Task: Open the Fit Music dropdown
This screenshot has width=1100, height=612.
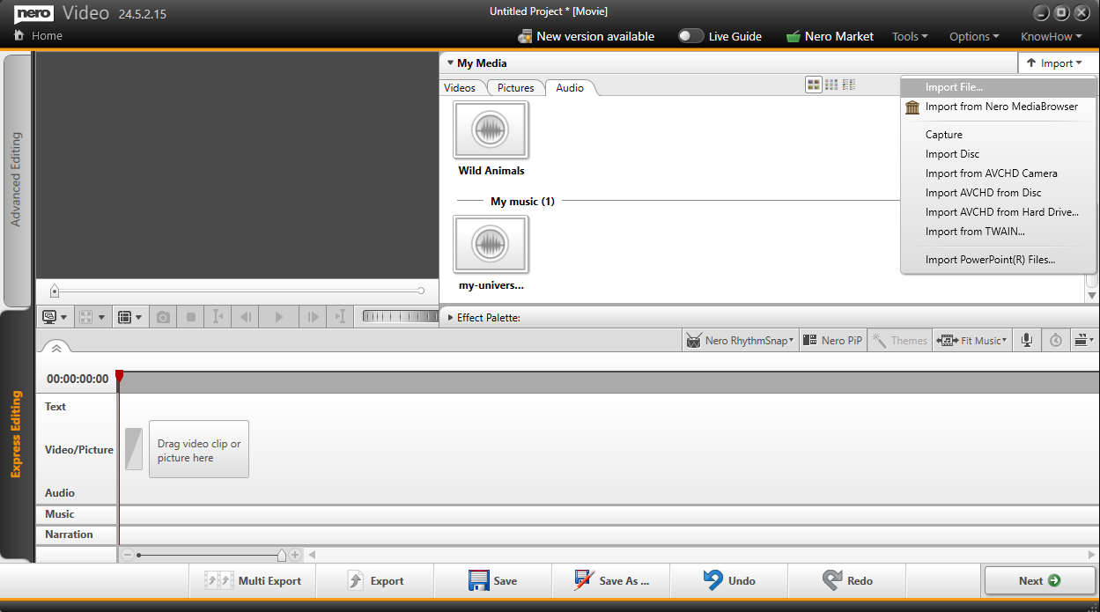Action: 972,341
